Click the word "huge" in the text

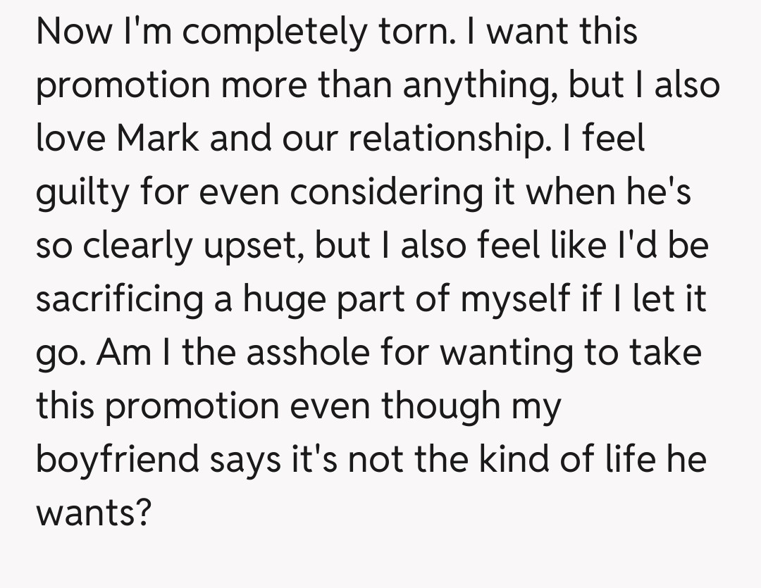tap(282, 299)
